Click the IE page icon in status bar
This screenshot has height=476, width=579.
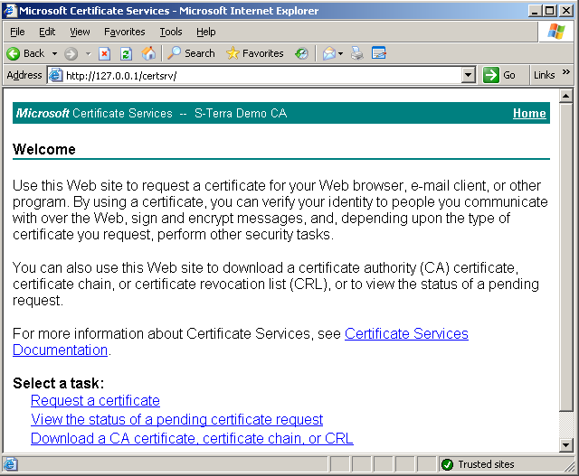[x=10, y=464]
